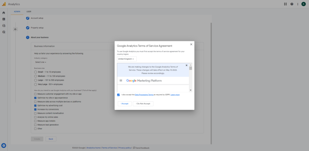Click the Account setup pencil icon

pos(28,18)
